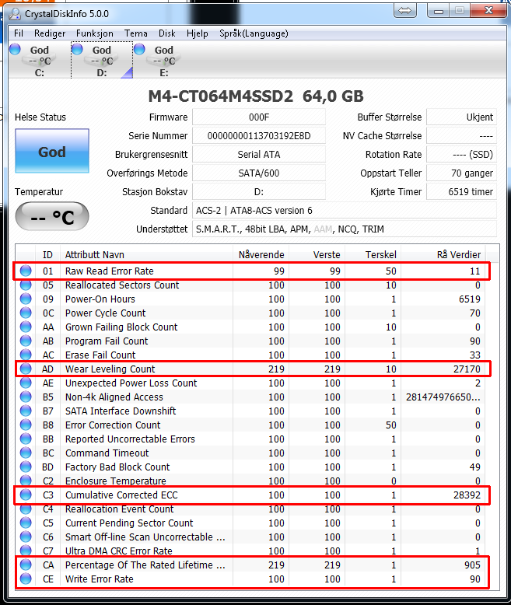The width and height of the screenshot is (511, 605).
Task: Click blue status orb on C: drive tab
Action: pyautogui.click(x=15, y=49)
